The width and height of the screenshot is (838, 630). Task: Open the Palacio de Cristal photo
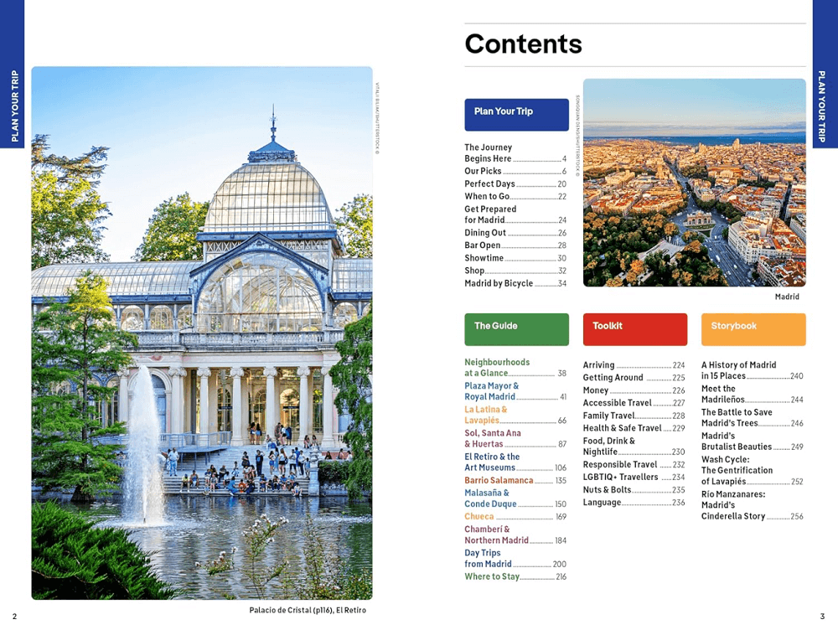202,333
